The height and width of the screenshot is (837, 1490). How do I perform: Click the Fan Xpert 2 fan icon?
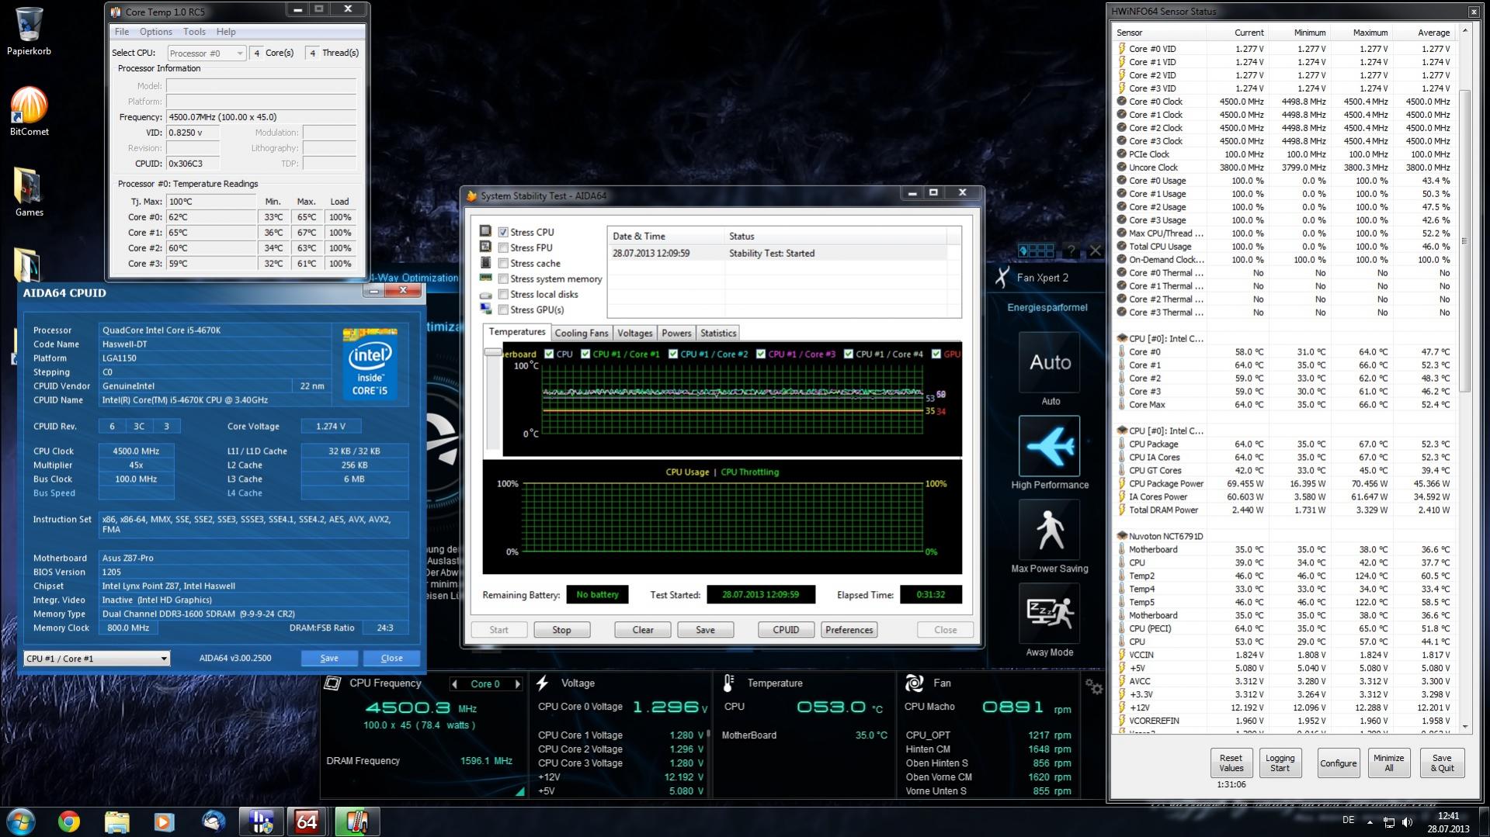click(1003, 277)
